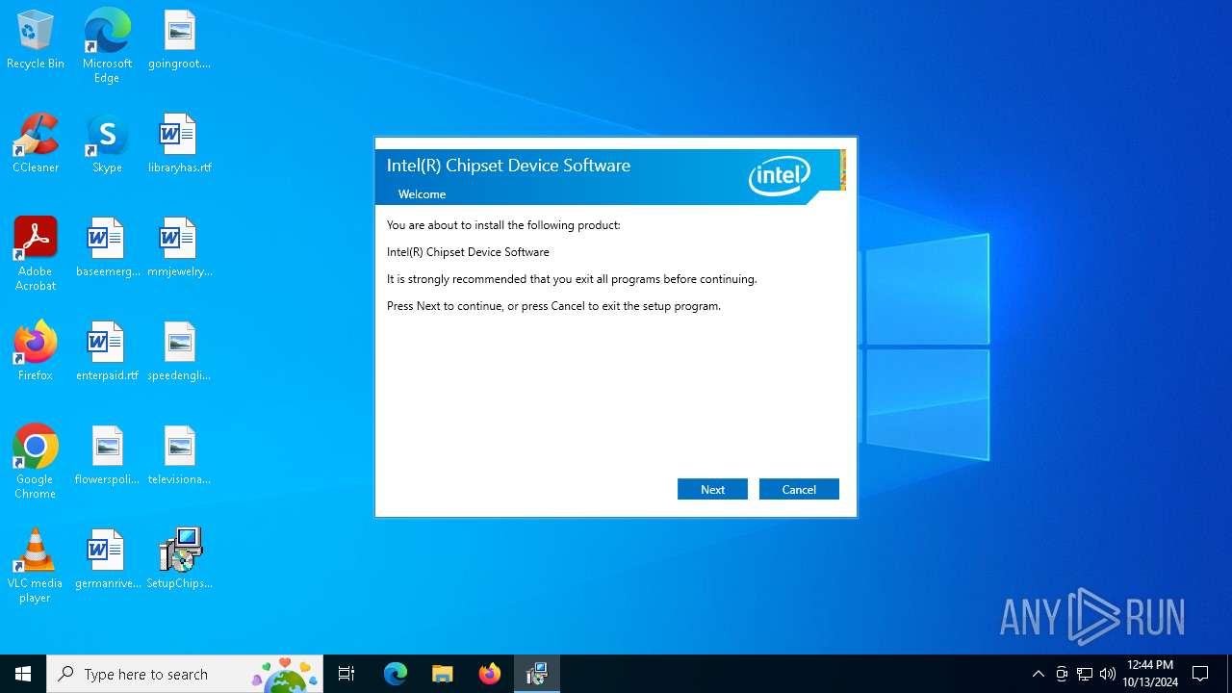Screen dimensions: 1232x693
Task: Open the volume tray icon
Action: tap(1108, 674)
